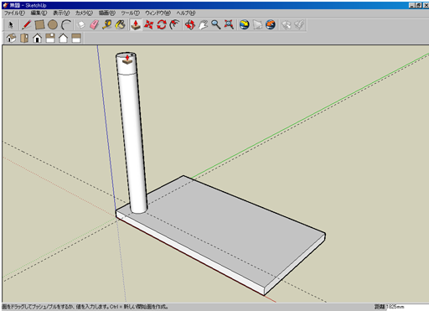Open the ウィンドウ(W) menu
This screenshot has width=429, height=311.
coord(158,13)
